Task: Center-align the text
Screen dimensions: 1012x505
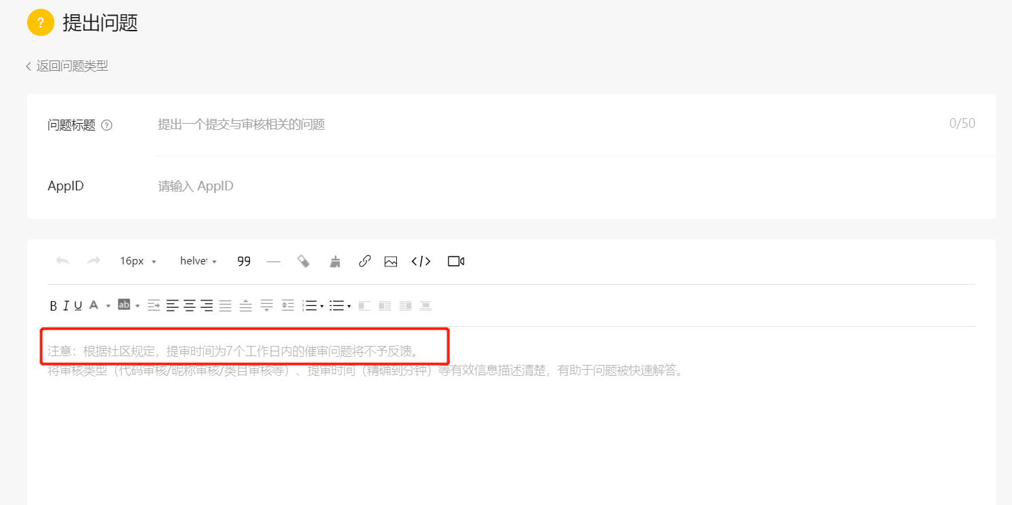Action: coord(190,306)
